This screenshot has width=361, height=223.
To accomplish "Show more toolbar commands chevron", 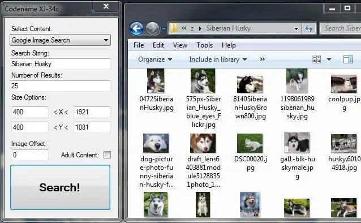I will pos(262,59).
